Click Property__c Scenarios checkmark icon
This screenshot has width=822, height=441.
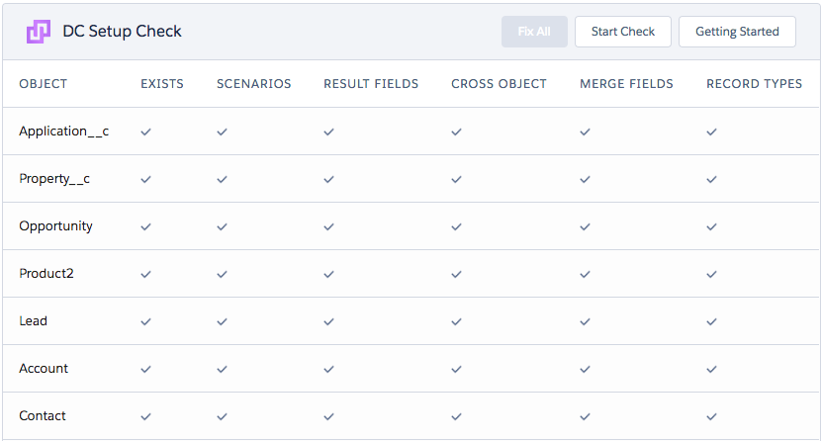click(x=223, y=179)
